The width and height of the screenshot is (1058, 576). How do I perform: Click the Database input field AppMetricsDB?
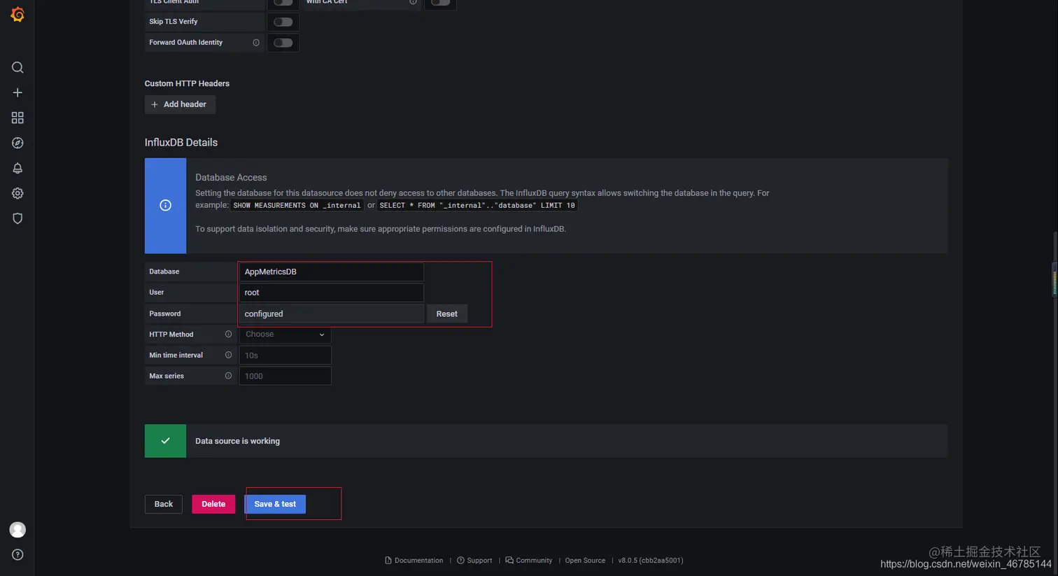[x=331, y=272]
